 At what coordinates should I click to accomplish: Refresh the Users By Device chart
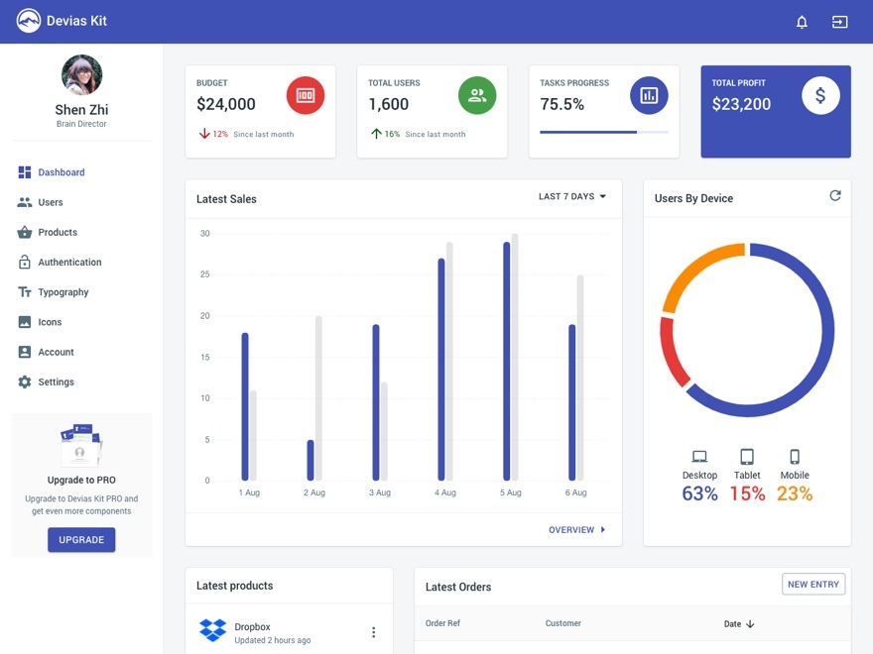pos(834,196)
